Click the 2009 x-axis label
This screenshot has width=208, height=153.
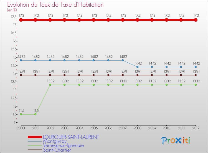152,128
